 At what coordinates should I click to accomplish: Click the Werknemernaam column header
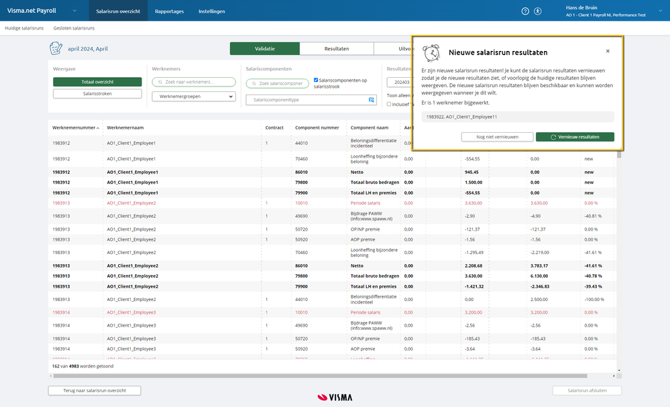click(125, 127)
